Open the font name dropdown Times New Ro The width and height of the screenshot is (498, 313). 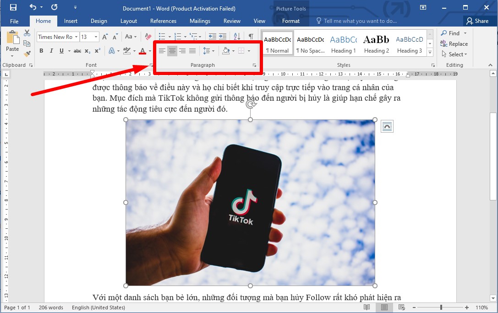(76, 37)
